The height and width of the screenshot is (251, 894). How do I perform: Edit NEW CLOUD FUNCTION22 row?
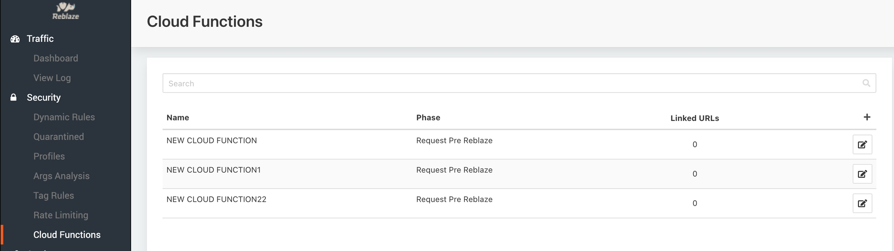(862, 203)
